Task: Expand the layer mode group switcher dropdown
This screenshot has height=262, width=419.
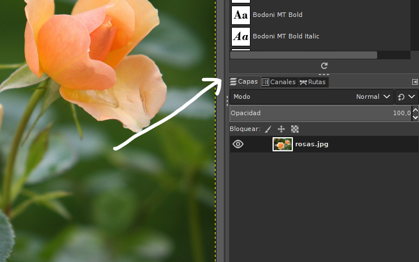Action: click(406, 97)
